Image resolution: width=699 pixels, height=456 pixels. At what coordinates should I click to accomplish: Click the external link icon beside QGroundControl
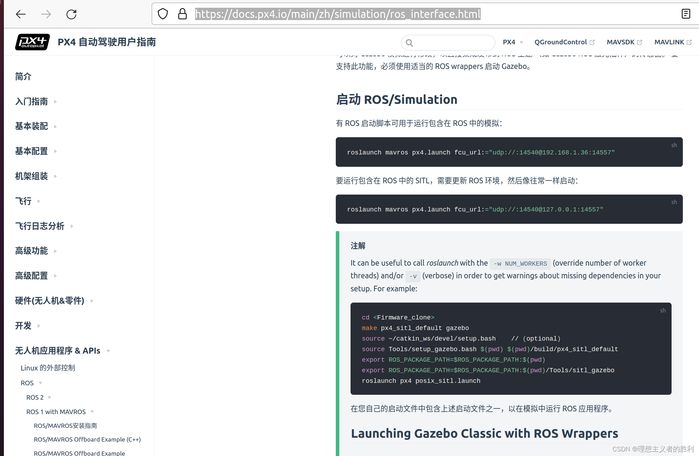point(592,42)
